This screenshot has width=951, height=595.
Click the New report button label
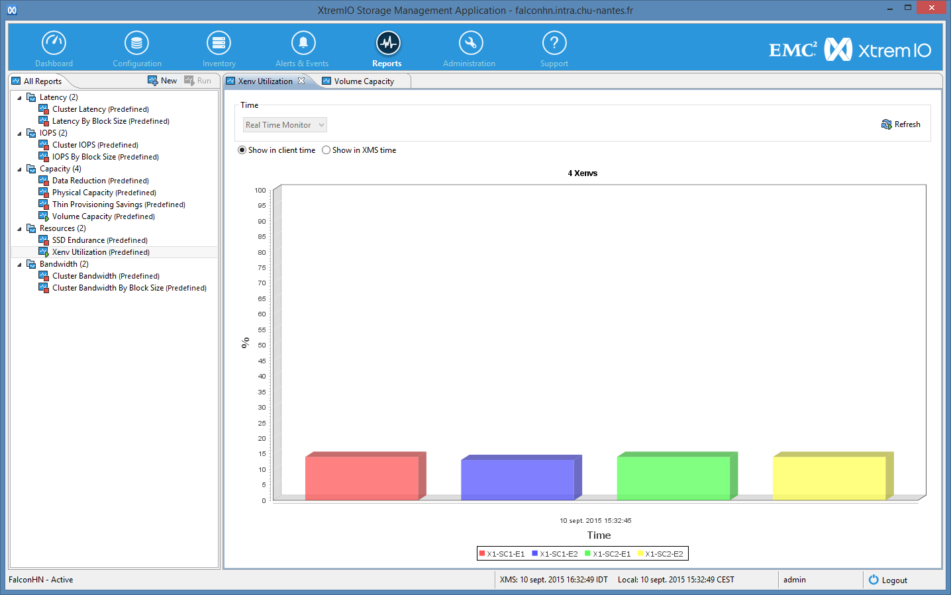pyautogui.click(x=169, y=81)
